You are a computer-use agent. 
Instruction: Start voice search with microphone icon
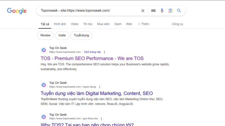(162, 11)
